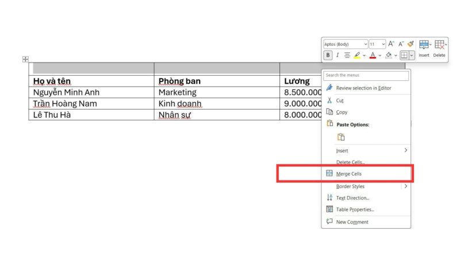Increase font size with the grow icon

(391, 44)
